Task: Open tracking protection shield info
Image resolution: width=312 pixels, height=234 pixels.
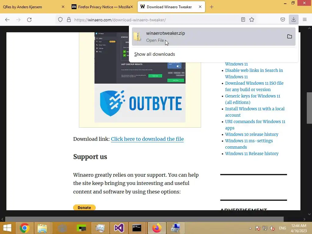Action: (x=60, y=19)
